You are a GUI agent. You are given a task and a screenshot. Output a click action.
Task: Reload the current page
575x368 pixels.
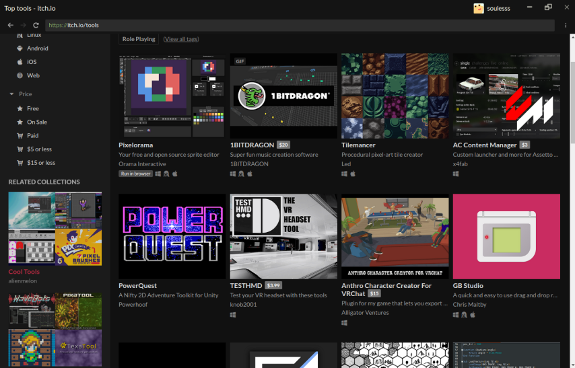pos(36,26)
